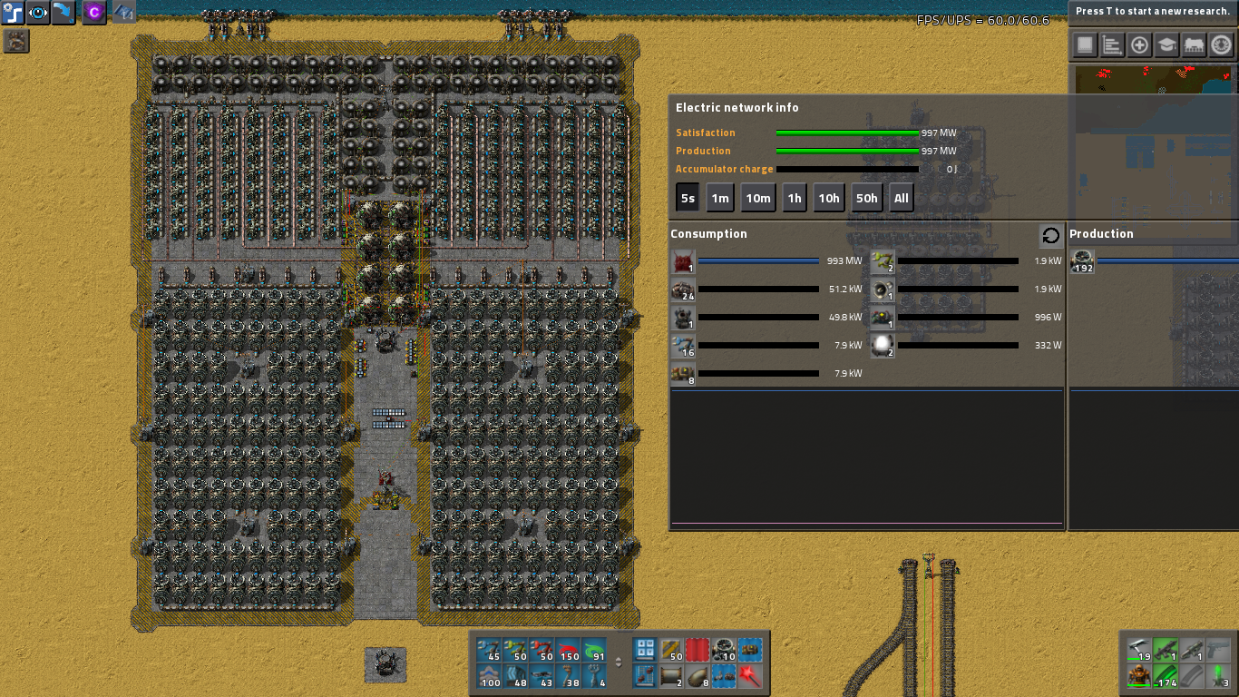Select the 10h time range button
This screenshot has height=697, width=1239.
point(828,198)
